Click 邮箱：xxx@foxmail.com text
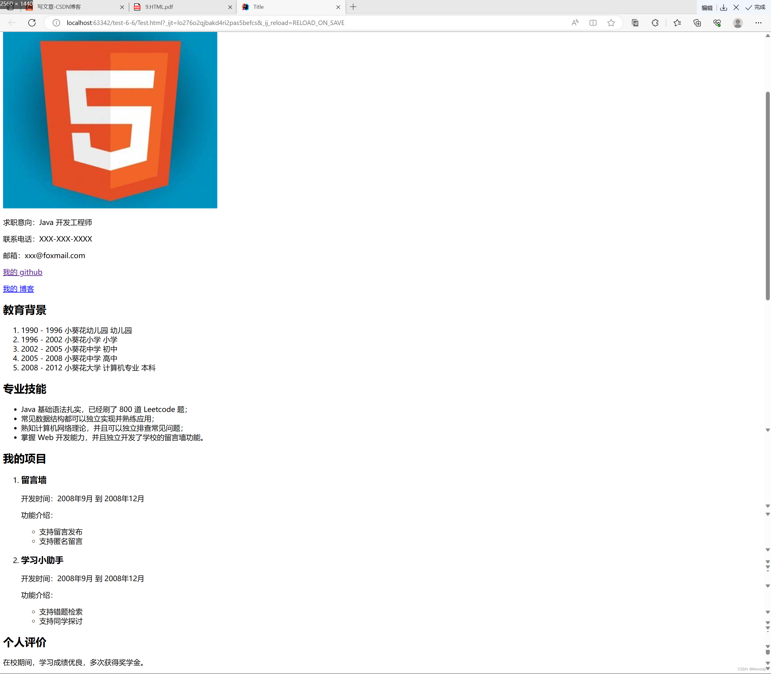Image resolution: width=771 pixels, height=674 pixels. 44,255
